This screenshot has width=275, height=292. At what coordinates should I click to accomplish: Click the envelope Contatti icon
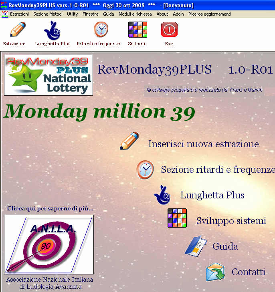[215, 272]
